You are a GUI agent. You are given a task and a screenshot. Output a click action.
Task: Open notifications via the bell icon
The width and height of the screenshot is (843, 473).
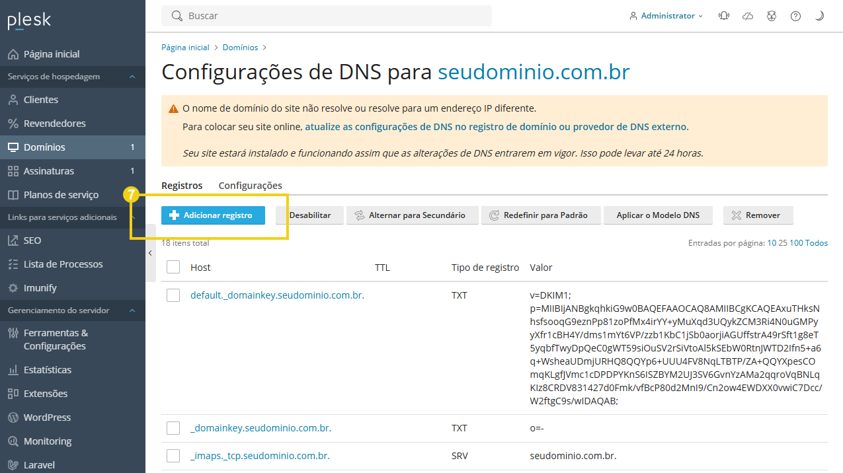click(x=724, y=15)
